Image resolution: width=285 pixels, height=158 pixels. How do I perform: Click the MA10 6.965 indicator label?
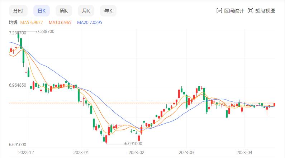[x=60, y=22]
